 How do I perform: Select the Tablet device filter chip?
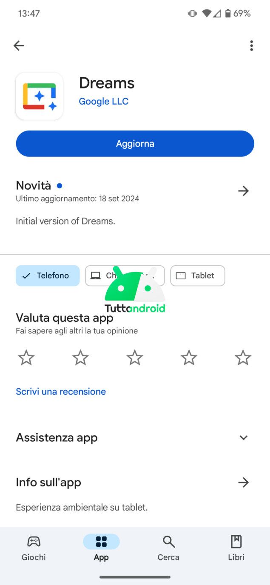pyautogui.click(x=197, y=275)
